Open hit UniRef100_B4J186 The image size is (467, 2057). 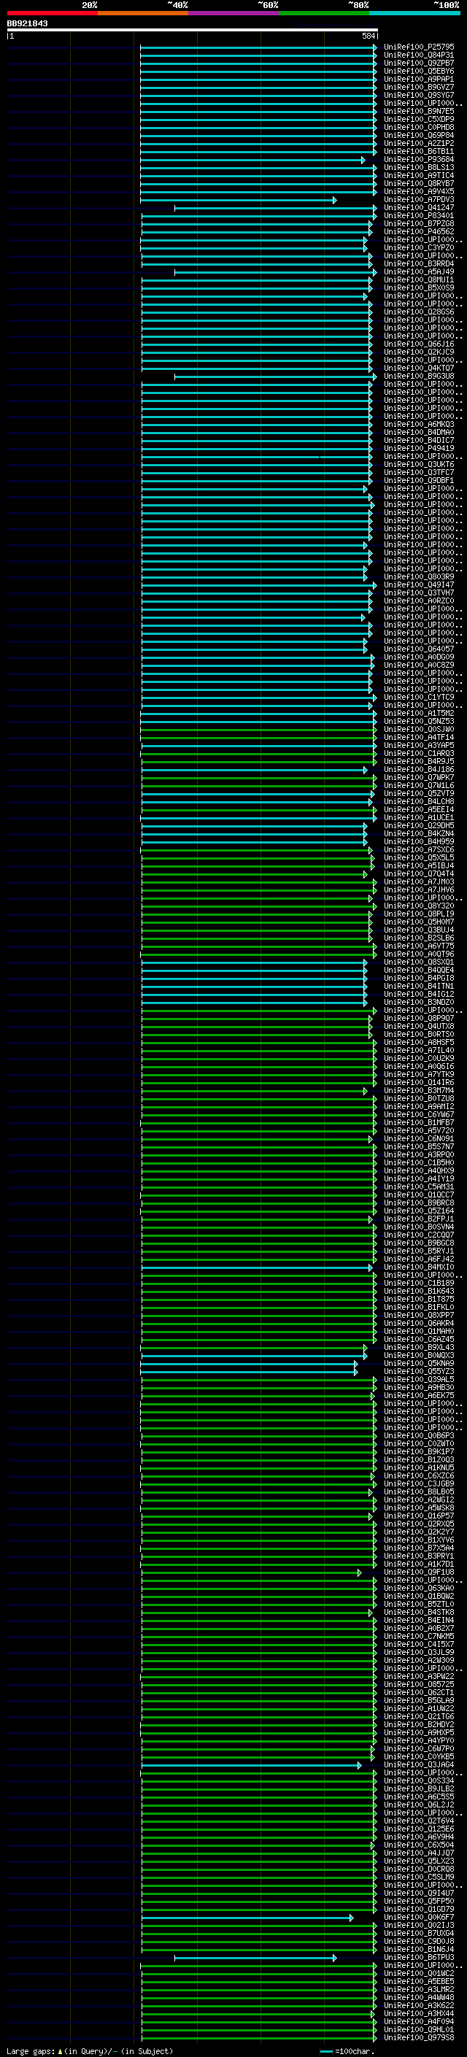point(419,770)
